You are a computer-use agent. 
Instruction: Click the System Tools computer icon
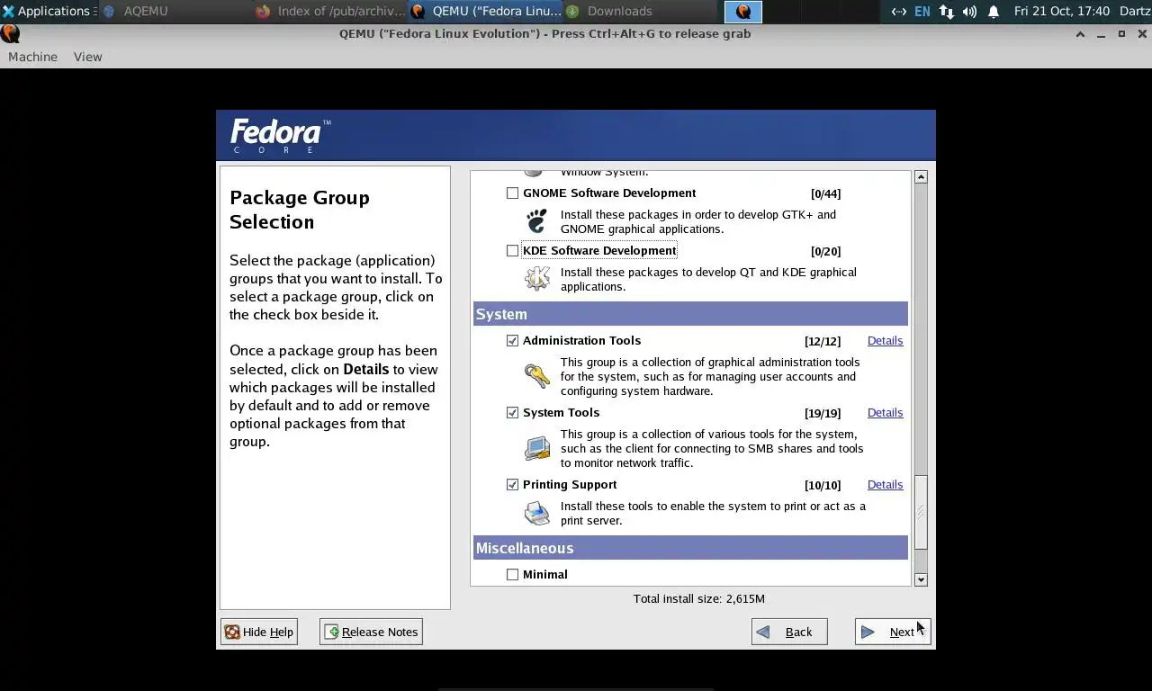536,448
